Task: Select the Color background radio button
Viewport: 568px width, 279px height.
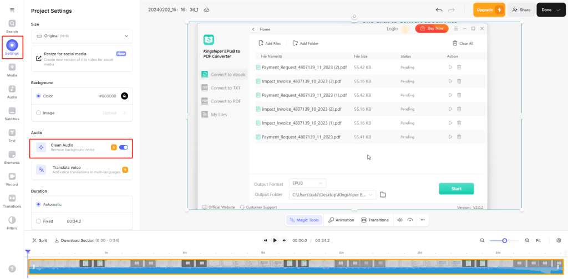Action: pyautogui.click(x=38, y=96)
